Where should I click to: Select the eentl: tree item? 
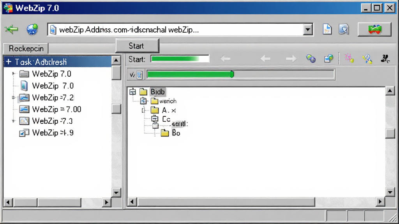click(180, 124)
